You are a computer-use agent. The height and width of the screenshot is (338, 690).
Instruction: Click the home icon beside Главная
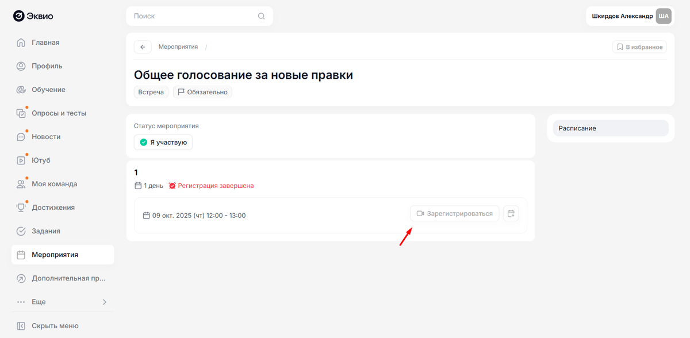[x=21, y=43]
